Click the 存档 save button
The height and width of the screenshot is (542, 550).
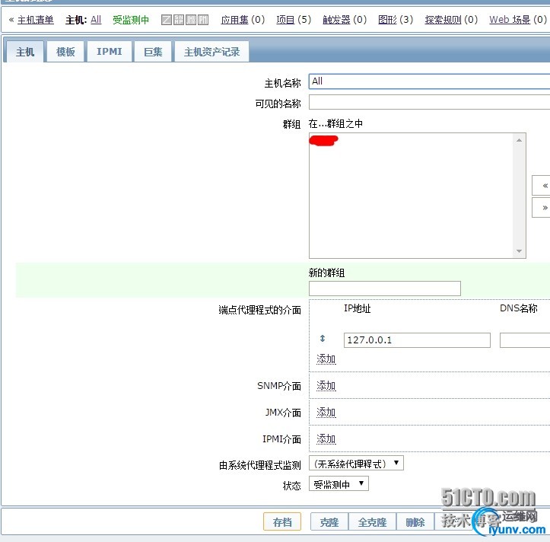click(x=282, y=522)
